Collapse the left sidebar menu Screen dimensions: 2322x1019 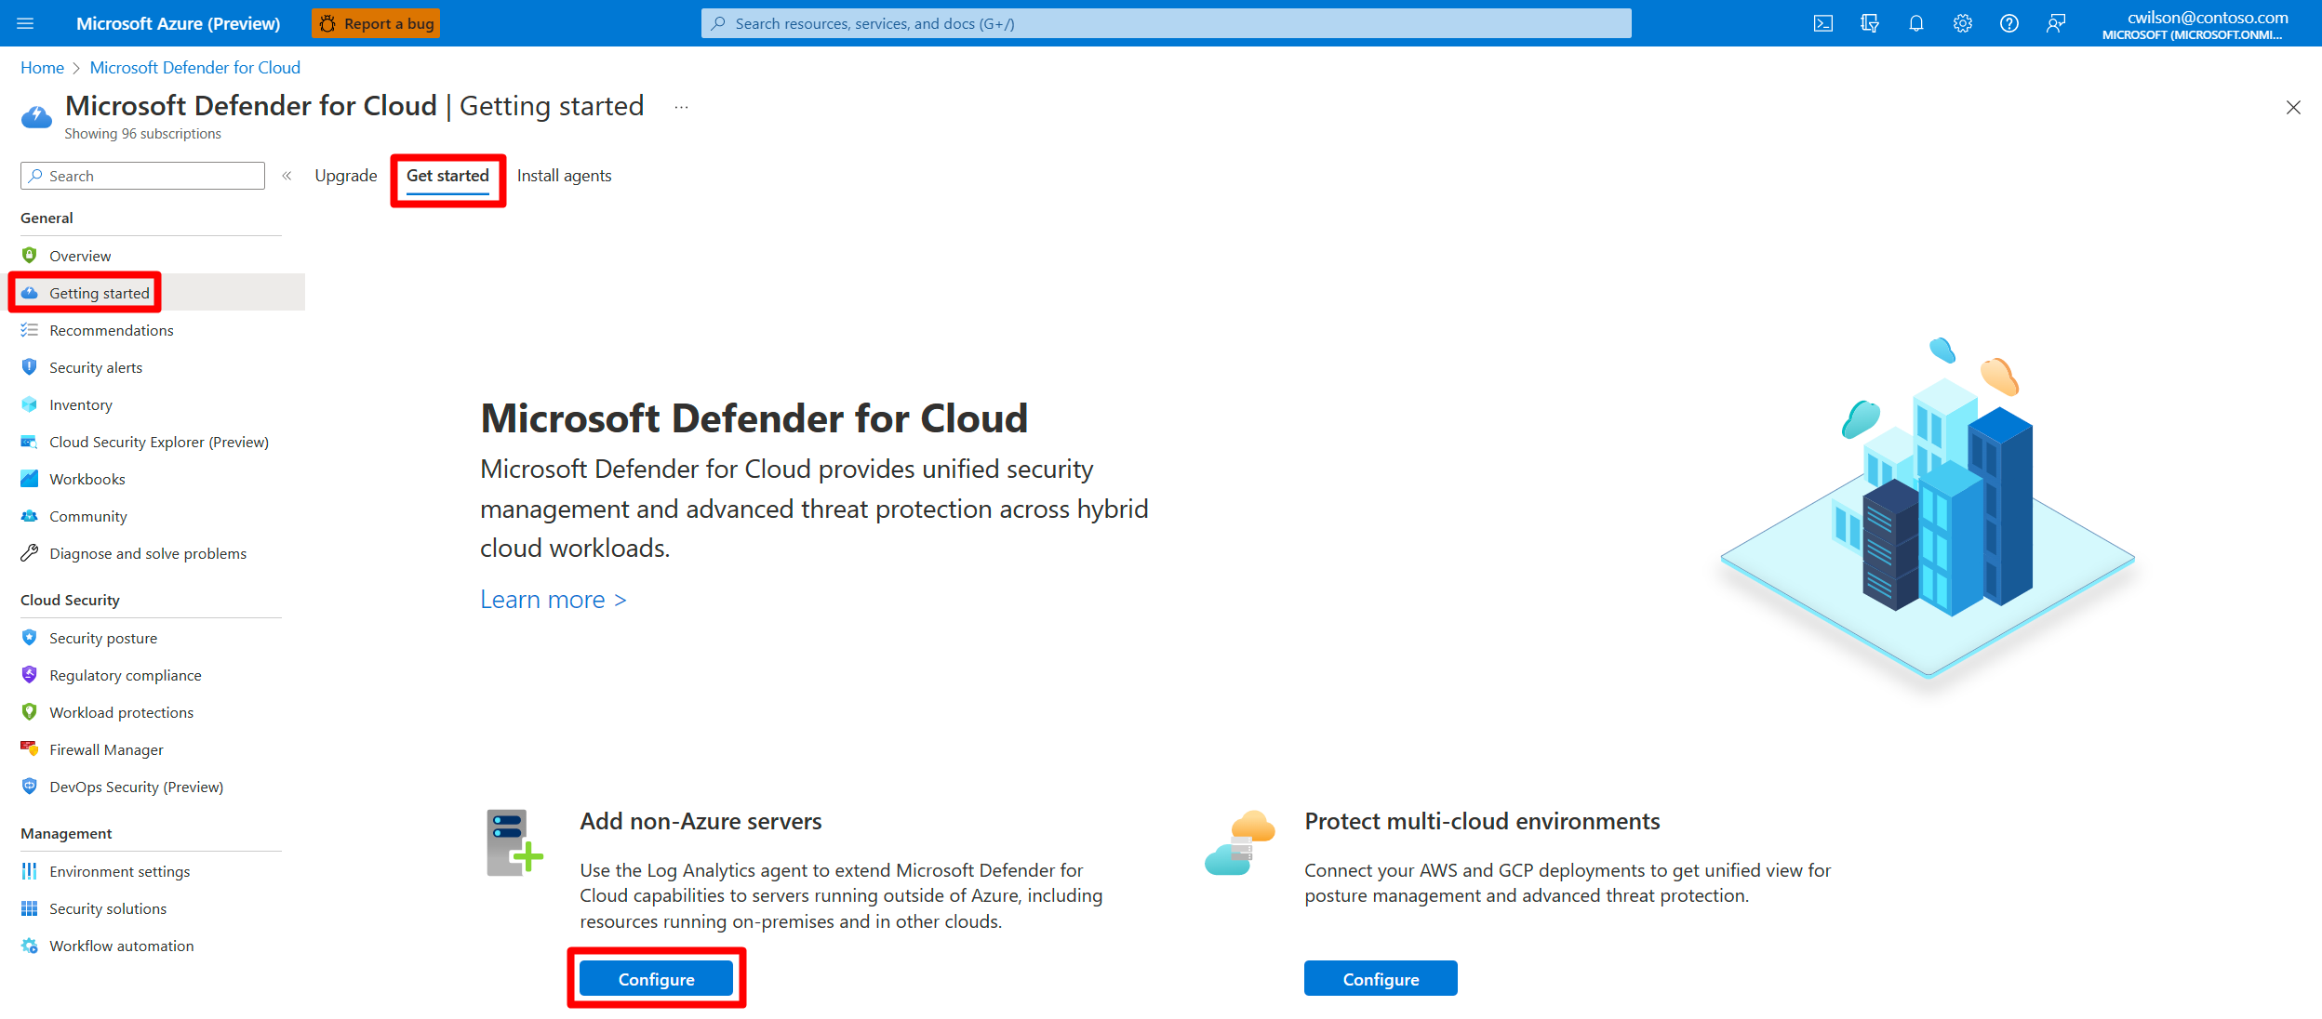[x=287, y=176]
